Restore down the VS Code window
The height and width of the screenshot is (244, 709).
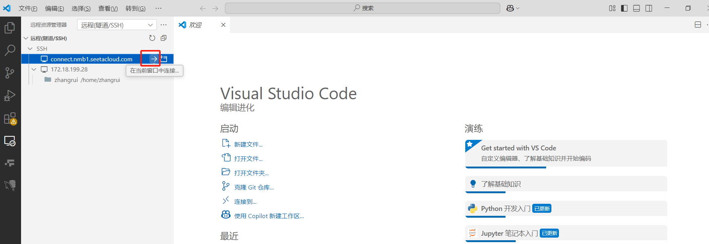point(688,8)
